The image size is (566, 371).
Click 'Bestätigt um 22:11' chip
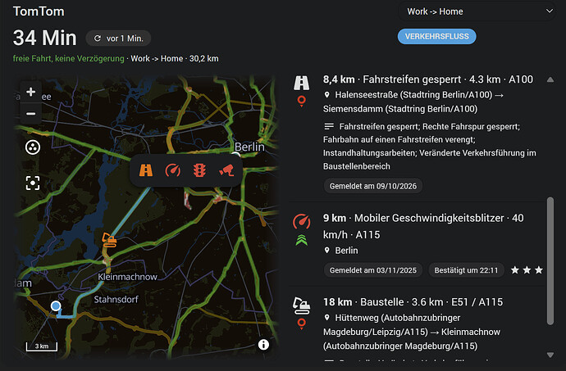pyautogui.click(x=466, y=270)
